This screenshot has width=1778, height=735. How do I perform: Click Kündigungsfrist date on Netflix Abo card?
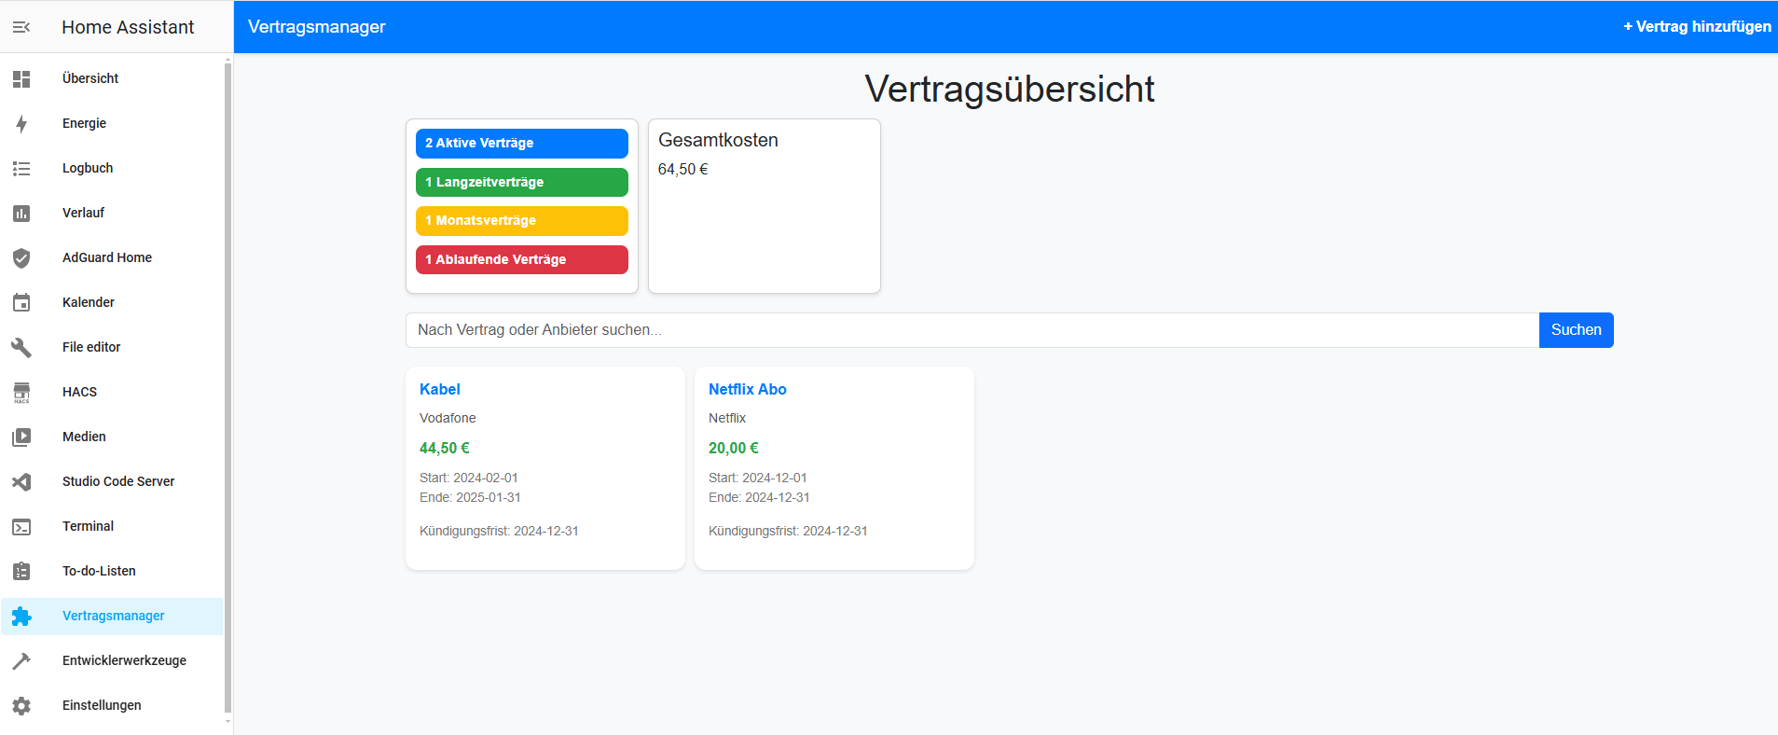788,531
